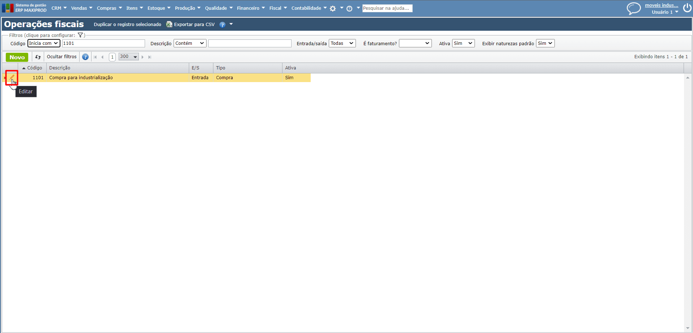Click the Pesquisar na ajuda search field
The image size is (693, 333).
387,8
